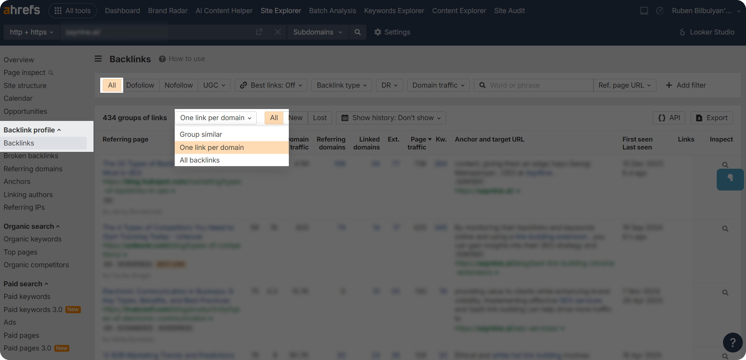Screen dimensions: 746x360
Task: Click Add filter
Action: point(686,85)
